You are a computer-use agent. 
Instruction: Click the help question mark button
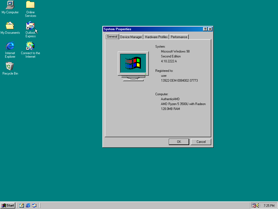(205, 29)
